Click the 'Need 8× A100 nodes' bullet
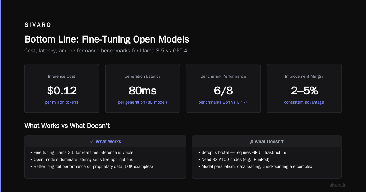366x192 pixels. [234, 159]
